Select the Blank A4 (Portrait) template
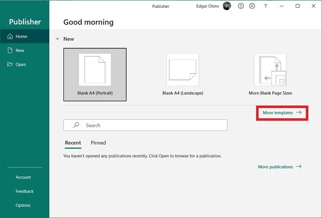This screenshot has width=322, height=218. [x=95, y=74]
